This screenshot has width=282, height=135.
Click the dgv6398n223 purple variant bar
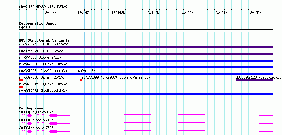coord(254,80)
